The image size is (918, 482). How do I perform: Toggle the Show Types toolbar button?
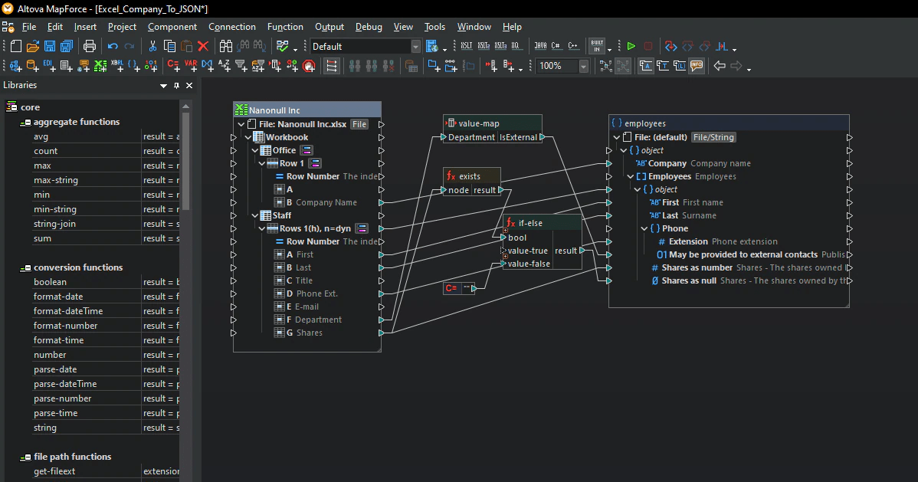point(663,67)
